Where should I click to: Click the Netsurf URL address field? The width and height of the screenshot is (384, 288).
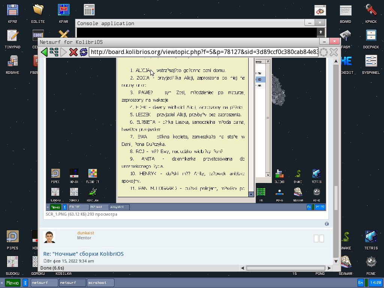pos(203,52)
